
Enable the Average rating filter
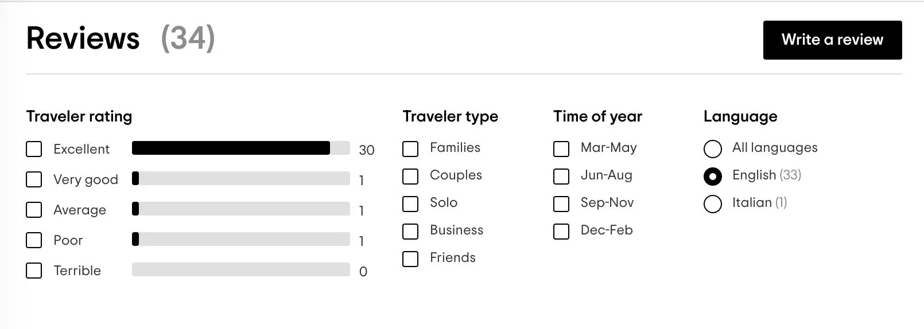click(34, 210)
